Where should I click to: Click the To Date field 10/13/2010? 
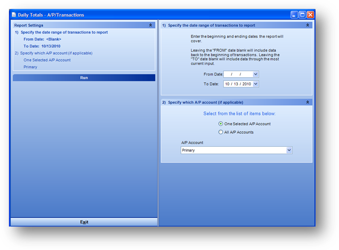tap(241, 84)
